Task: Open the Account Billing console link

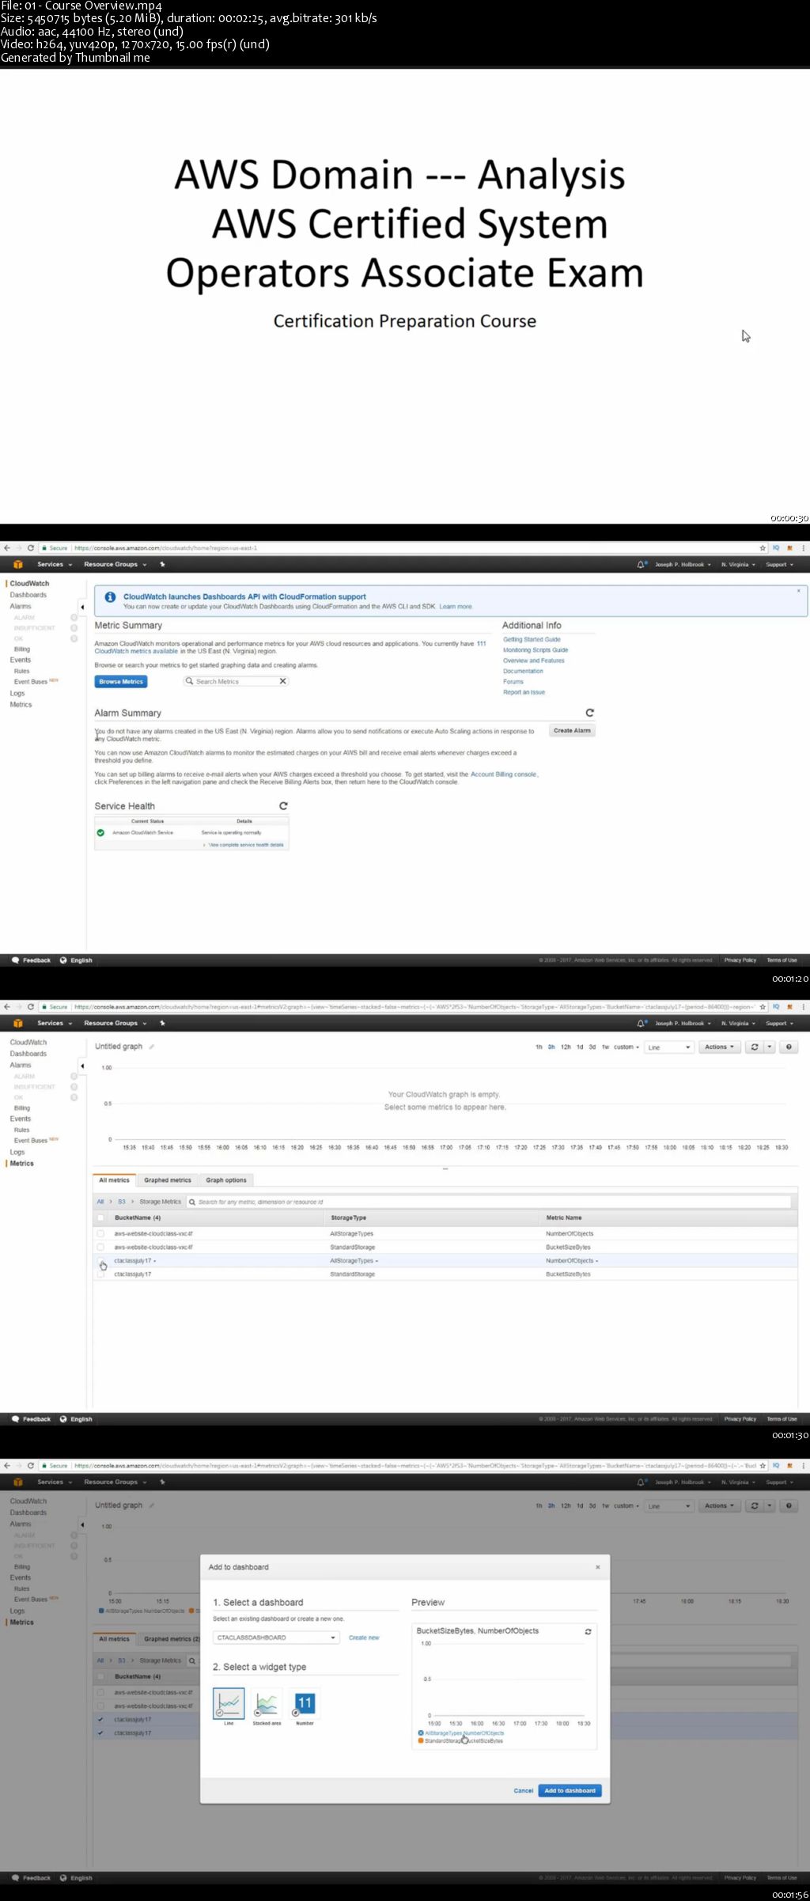Action: tap(503, 774)
